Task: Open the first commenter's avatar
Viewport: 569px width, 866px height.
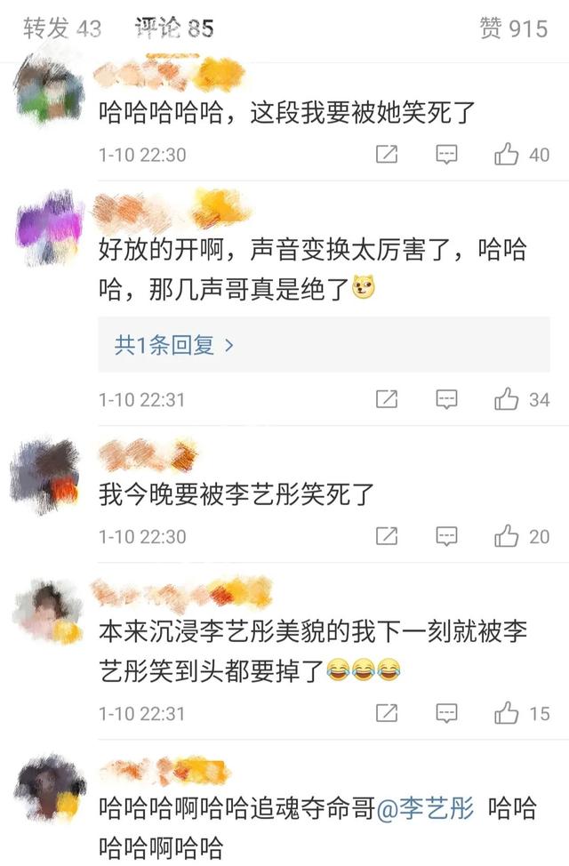Action: click(50, 90)
